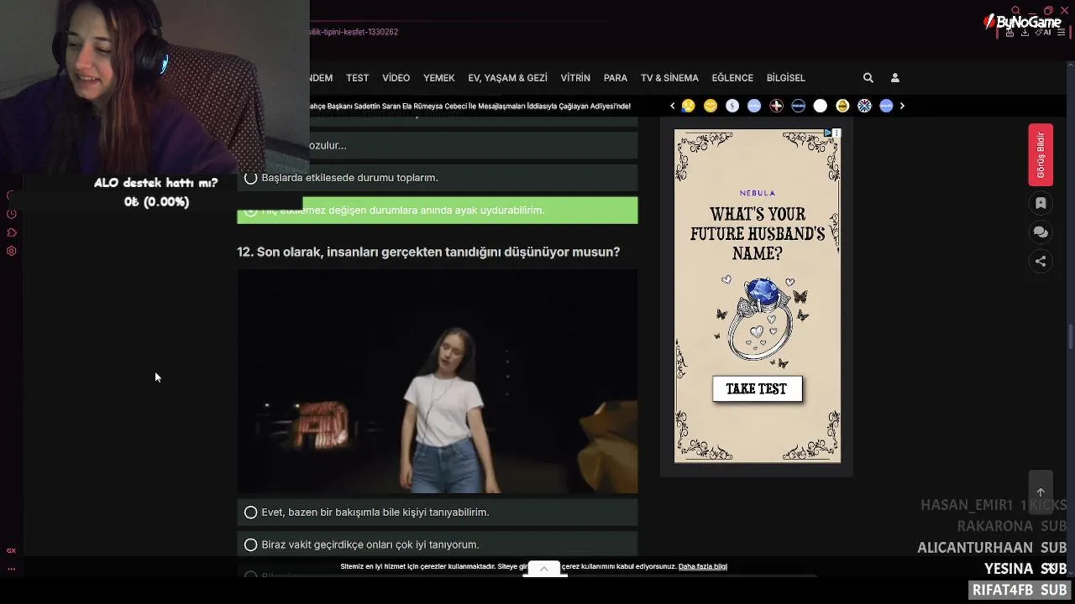Click the scroll-to-top arrow button
The width and height of the screenshot is (1075, 604).
coord(1041,492)
